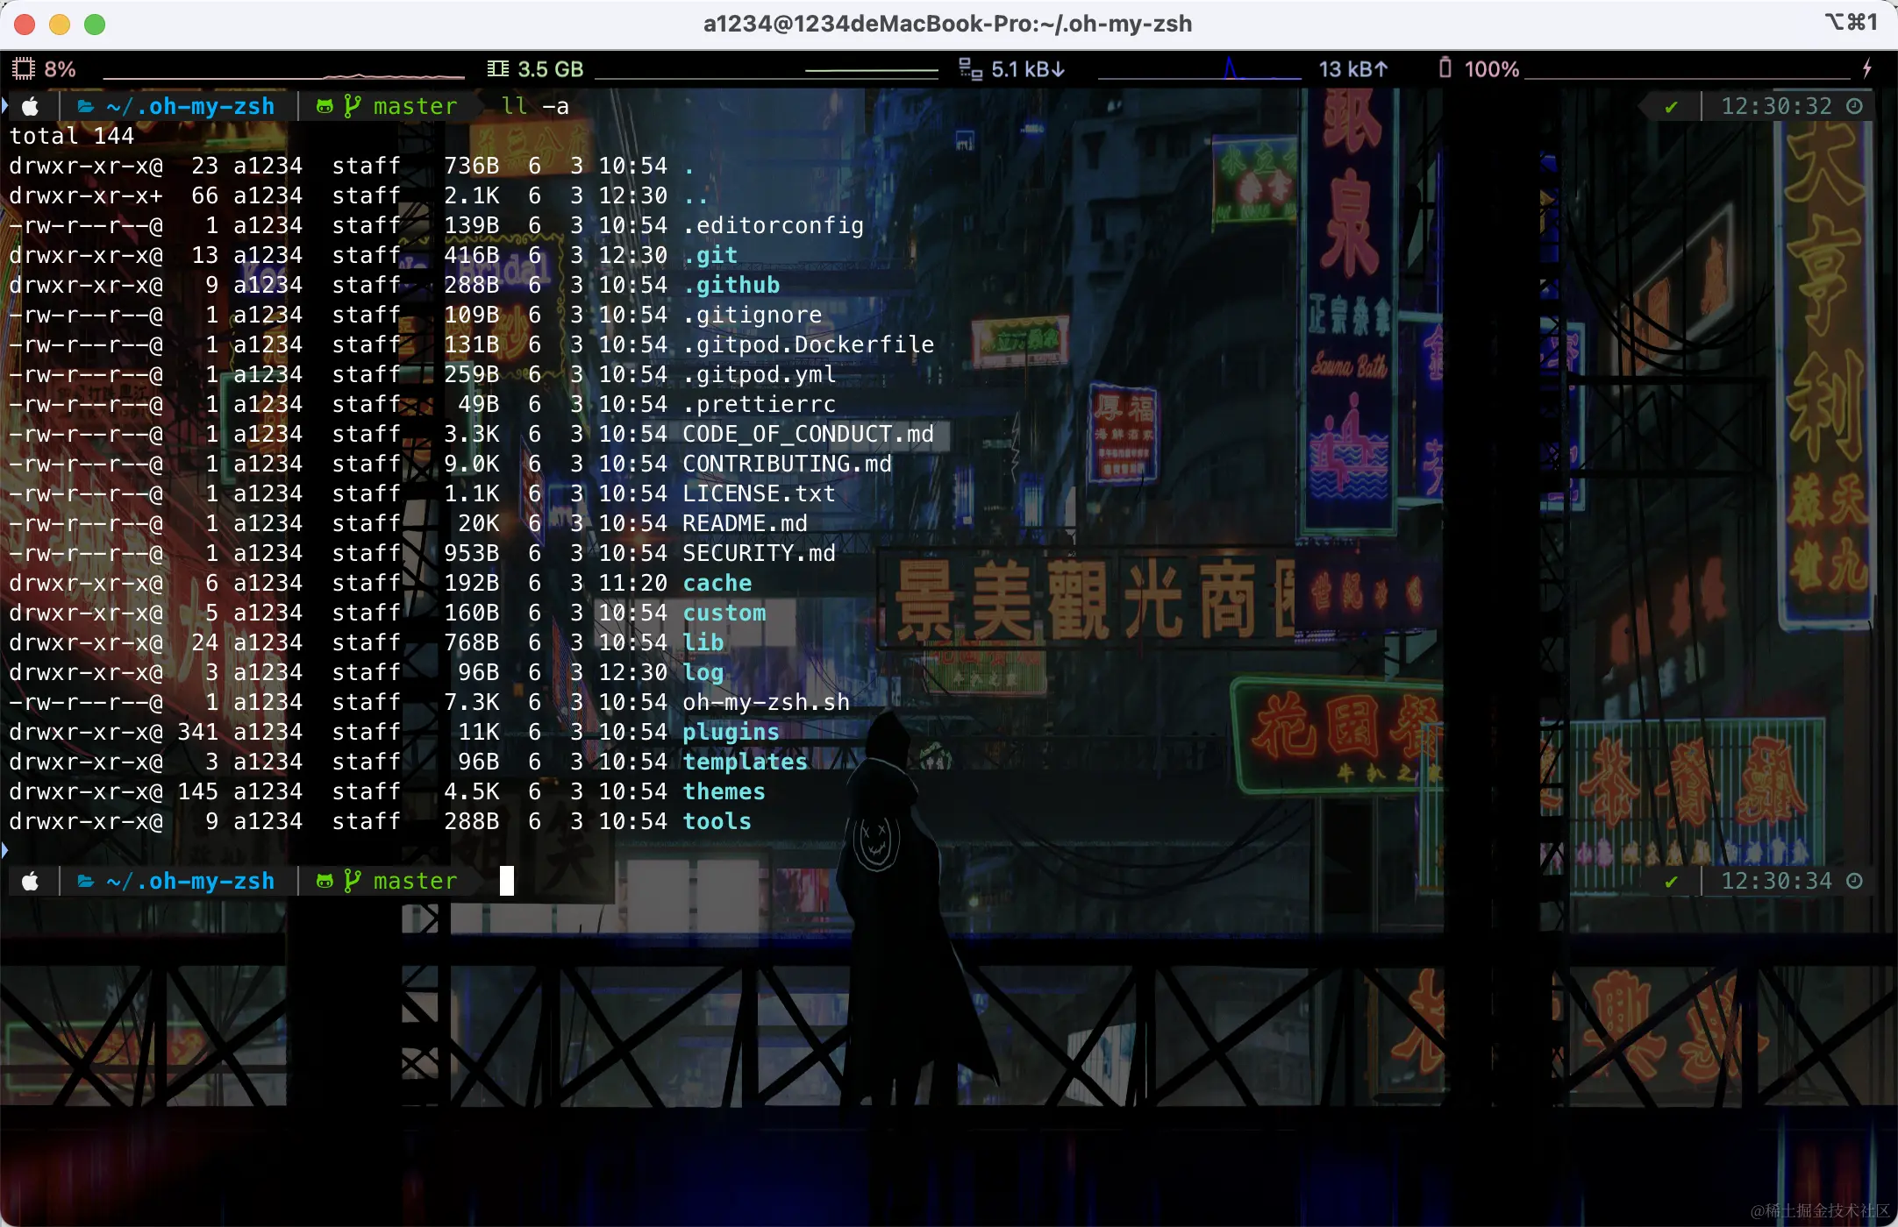Click the 341 link count in plugins row
1898x1227 pixels.
[x=198, y=732]
